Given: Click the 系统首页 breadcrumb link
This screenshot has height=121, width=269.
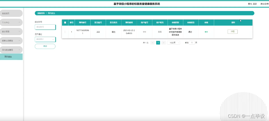Looking at the screenshot, I should [x=41, y=13].
